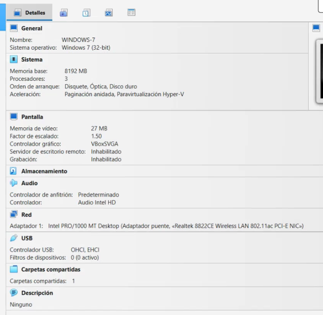Open Carpetas compartidas heading
Screen dimensions: 323x315
tap(51, 269)
